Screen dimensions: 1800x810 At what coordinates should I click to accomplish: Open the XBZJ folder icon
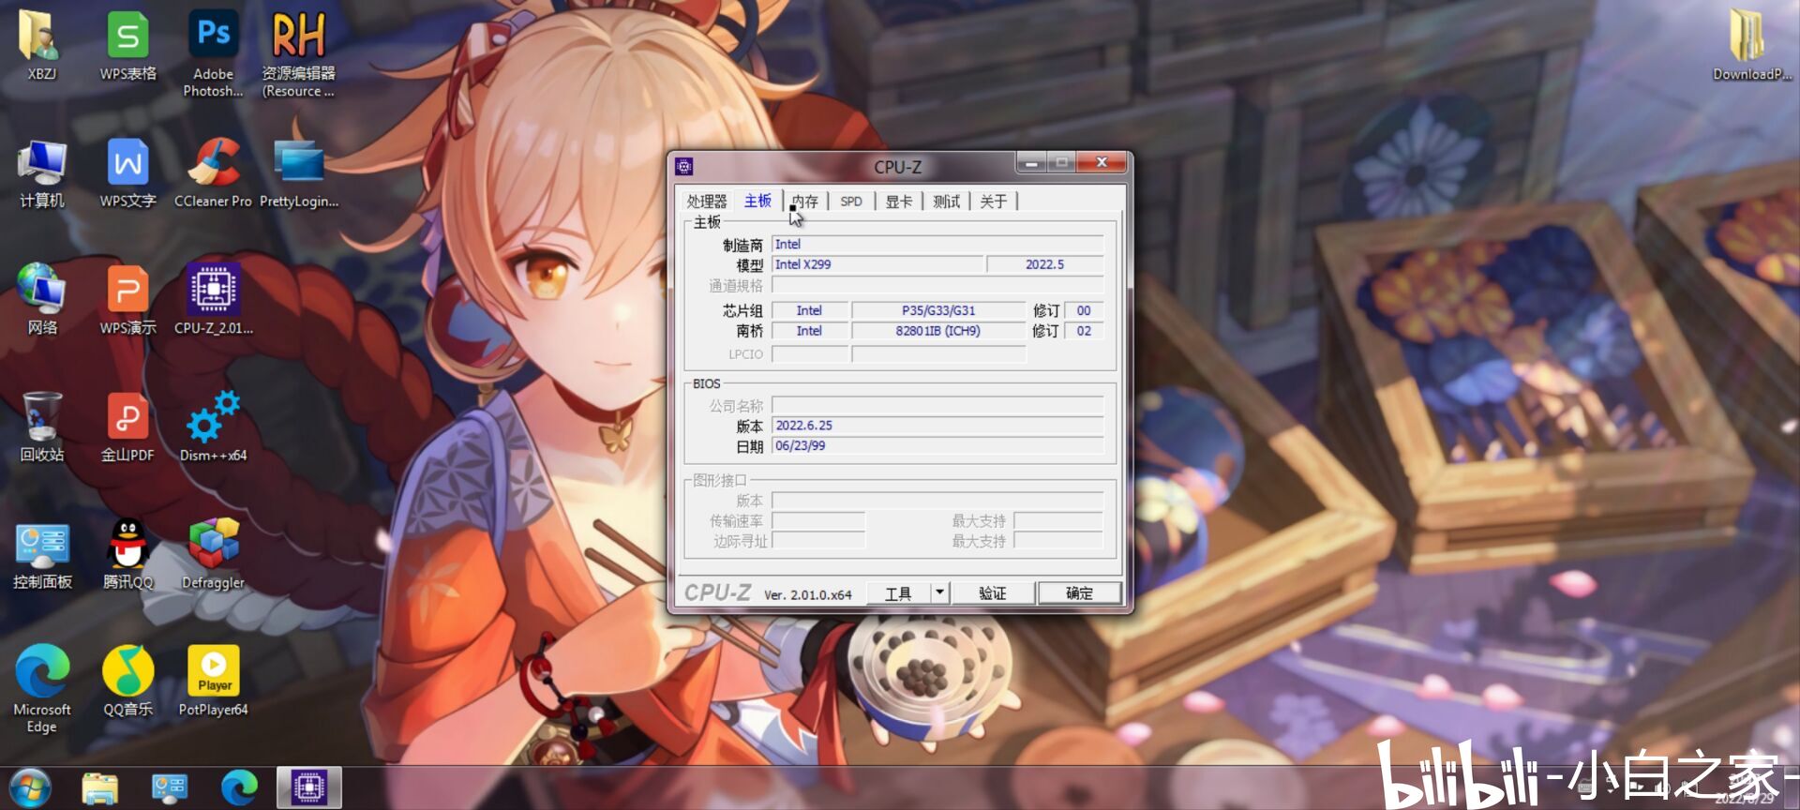pyautogui.click(x=41, y=44)
